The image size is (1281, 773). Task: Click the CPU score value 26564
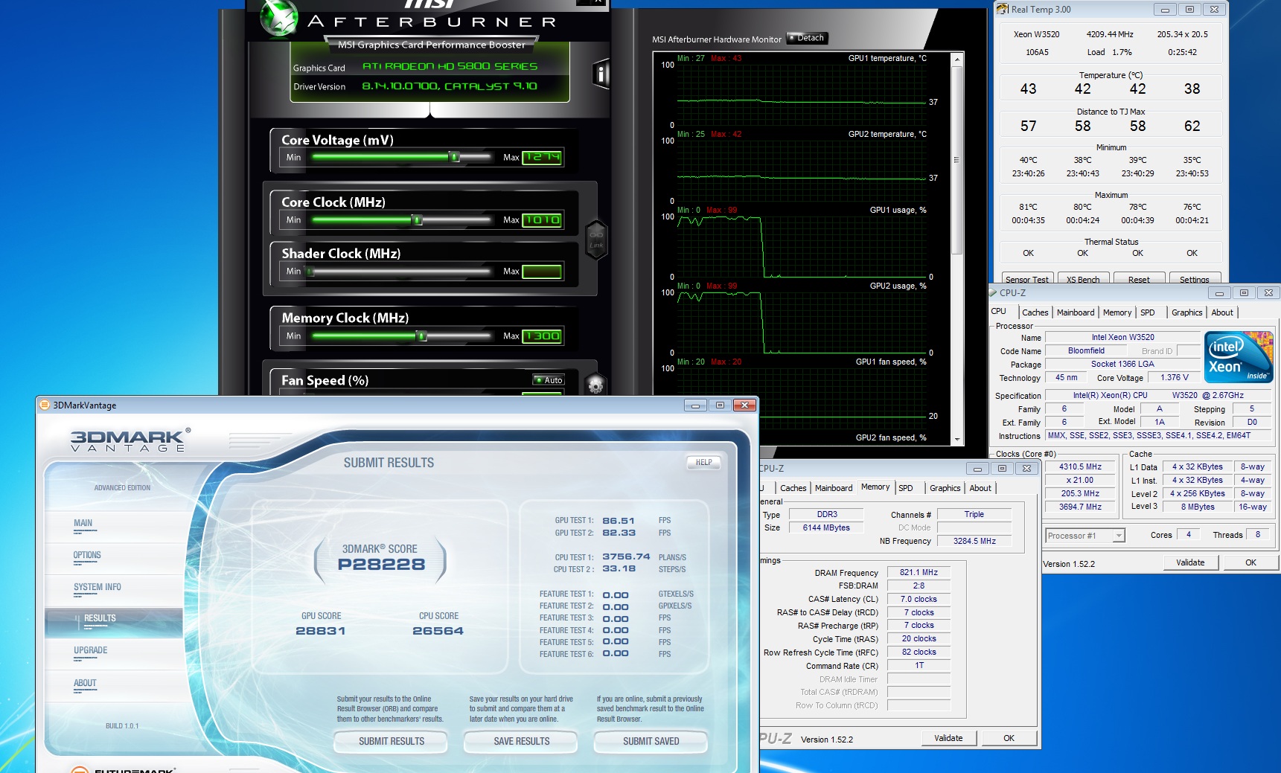pyautogui.click(x=438, y=631)
